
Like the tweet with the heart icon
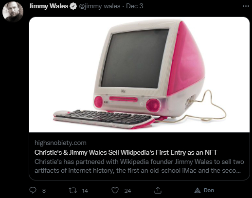point(115,190)
